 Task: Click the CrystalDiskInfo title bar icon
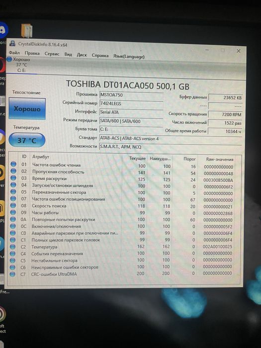pyautogui.click(x=12, y=43)
